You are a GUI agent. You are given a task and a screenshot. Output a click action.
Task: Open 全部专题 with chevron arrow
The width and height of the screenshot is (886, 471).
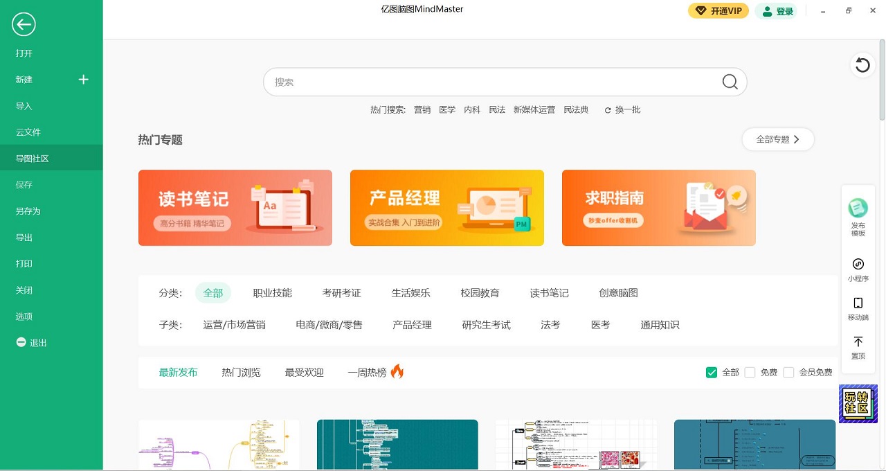click(778, 139)
